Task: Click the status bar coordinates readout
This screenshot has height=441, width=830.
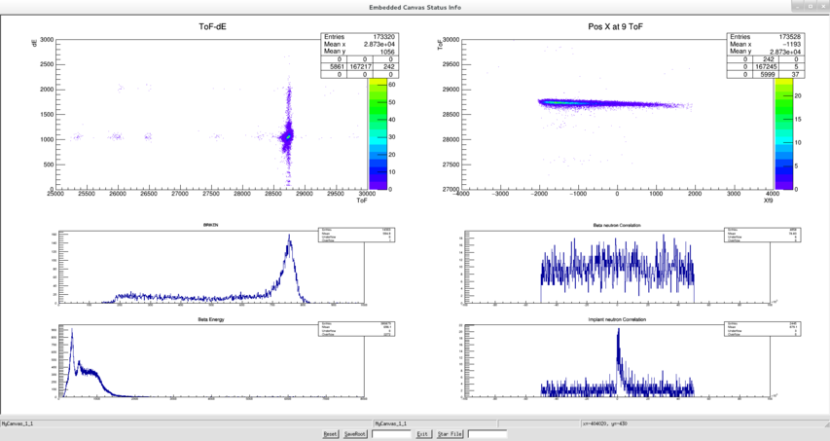Action: pyautogui.click(x=603, y=423)
